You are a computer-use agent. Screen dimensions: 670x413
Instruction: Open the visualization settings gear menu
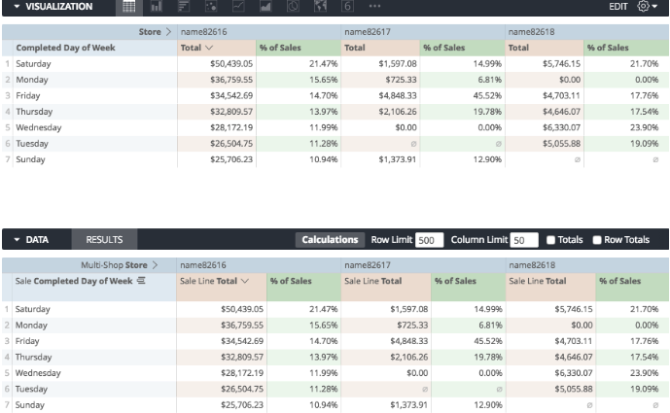click(x=647, y=7)
